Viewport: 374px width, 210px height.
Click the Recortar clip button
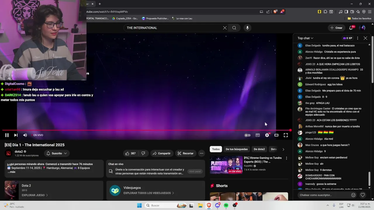pyautogui.click(x=186, y=153)
